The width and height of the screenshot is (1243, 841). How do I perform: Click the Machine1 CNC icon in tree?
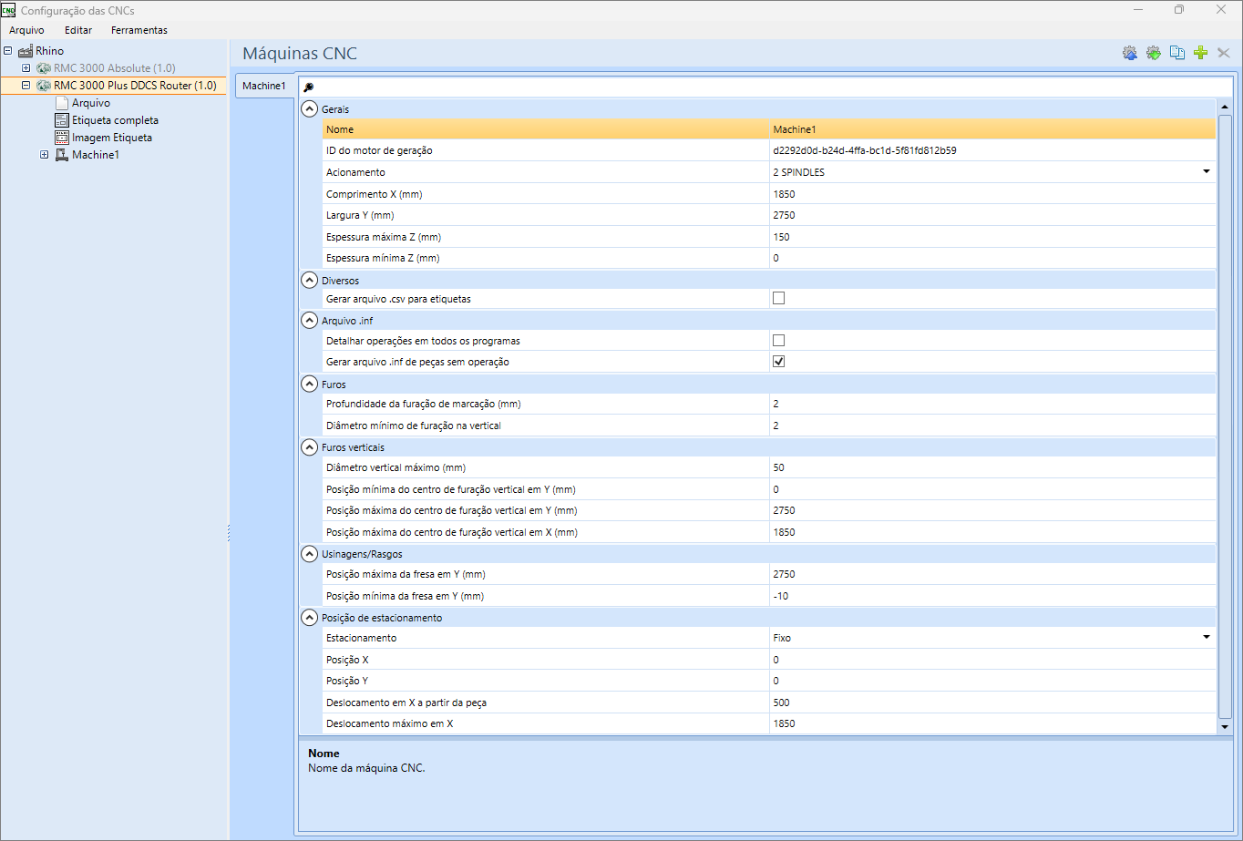[62, 155]
